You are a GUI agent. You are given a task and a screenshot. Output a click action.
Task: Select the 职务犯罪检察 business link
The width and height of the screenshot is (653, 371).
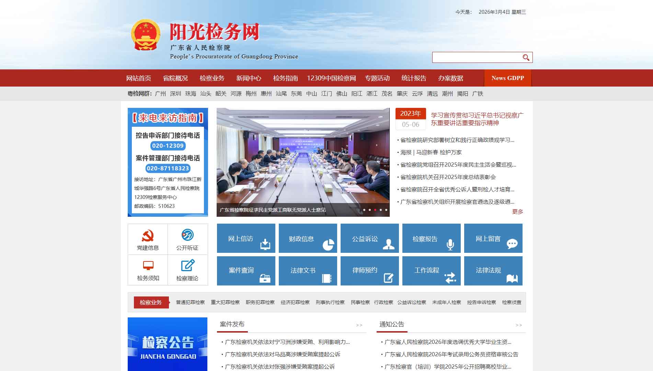(260, 302)
